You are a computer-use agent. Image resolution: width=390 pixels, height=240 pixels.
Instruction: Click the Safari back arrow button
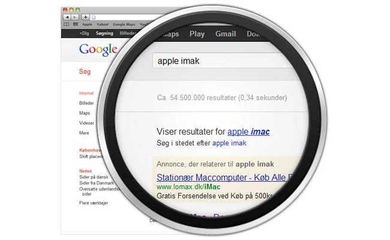click(x=67, y=17)
